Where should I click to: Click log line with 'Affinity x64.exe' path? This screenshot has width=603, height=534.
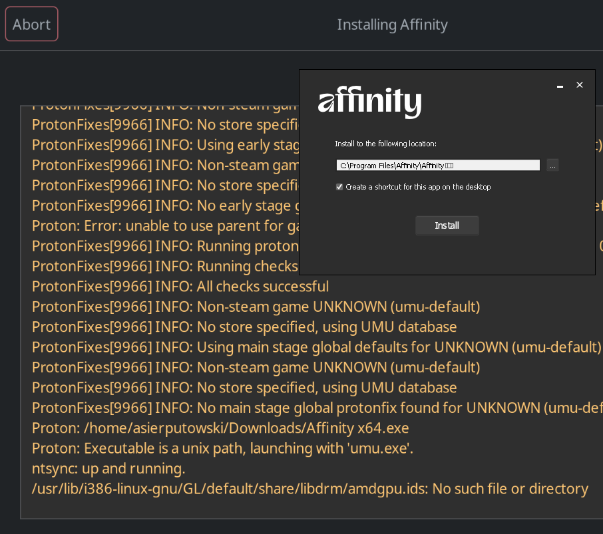click(x=220, y=428)
